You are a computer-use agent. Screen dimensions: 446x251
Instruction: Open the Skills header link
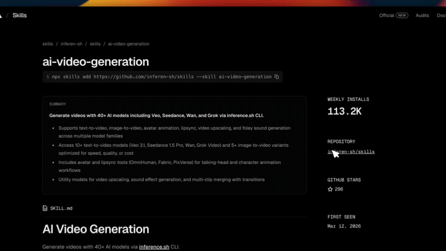(x=20, y=16)
